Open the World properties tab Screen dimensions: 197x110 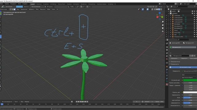pos(167,59)
